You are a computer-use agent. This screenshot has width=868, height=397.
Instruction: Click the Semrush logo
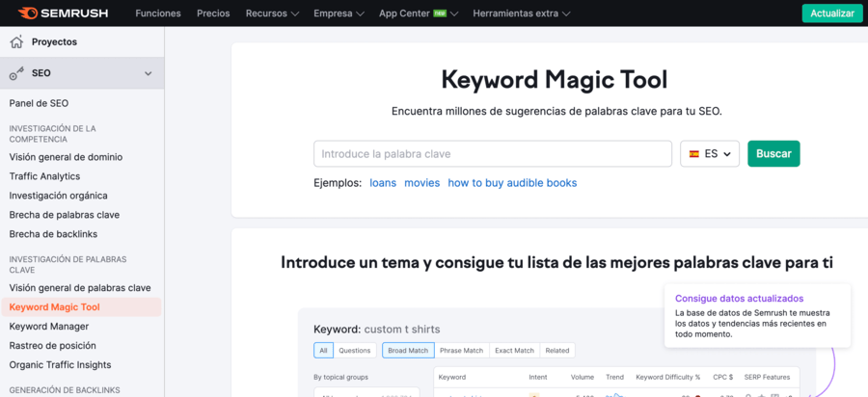pos(63,13)
